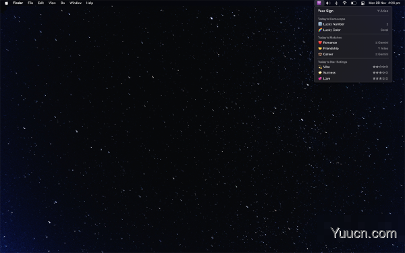Open the Control Center icon
The width and height of the screenshot is (405, 253).
(x=362, y=3)
